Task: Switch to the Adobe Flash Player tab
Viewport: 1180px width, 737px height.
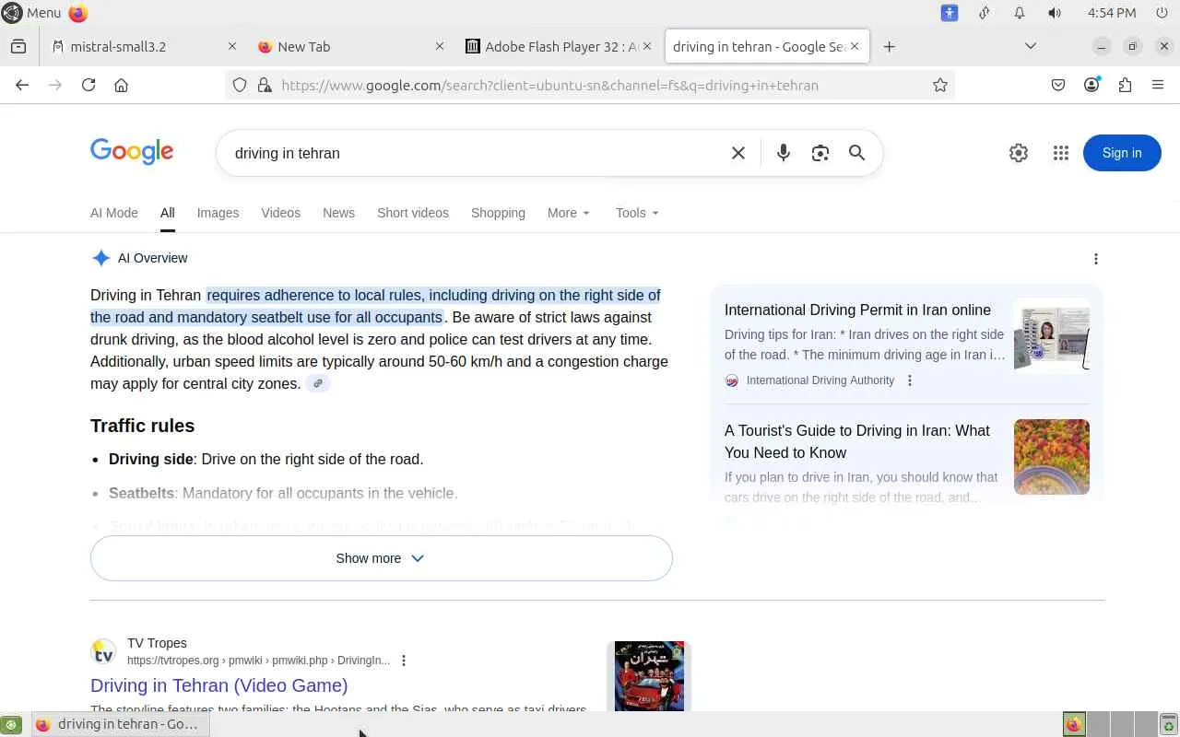Action: [559, 46]
